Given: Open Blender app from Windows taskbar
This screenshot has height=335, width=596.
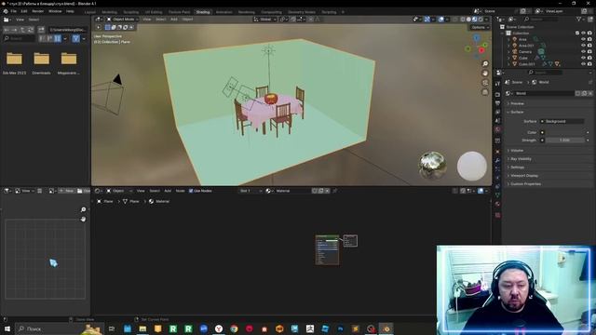Looking at the screenshot, I should pyautogui.click(x=386, y=328).
